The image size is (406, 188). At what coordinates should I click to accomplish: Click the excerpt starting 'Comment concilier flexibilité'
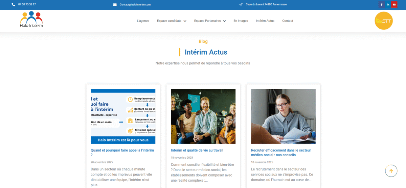click(202, 172)
